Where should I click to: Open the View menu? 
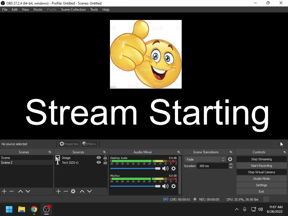pyautogui.click(x=25, y=10)
